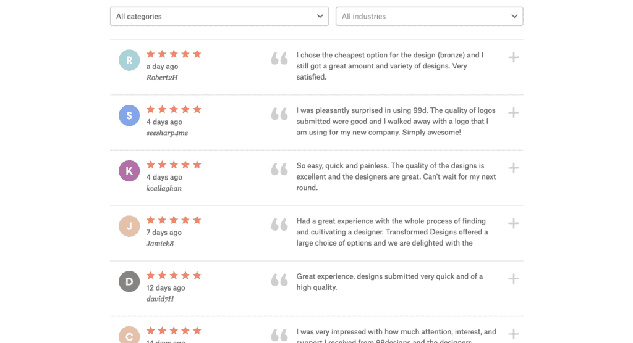This screenshot has width=633, height=343.
Task: Open the Jamiek8 username link
Action: [x=160, y=244]
